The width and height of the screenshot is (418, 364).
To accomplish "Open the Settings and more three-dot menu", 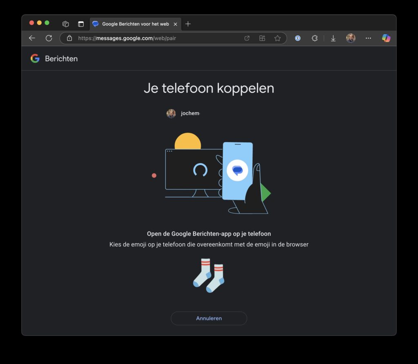I will tap(369, 38).
